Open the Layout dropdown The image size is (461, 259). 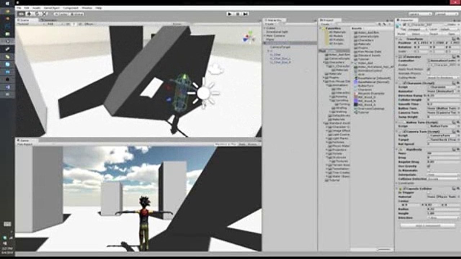pos(446,14)
